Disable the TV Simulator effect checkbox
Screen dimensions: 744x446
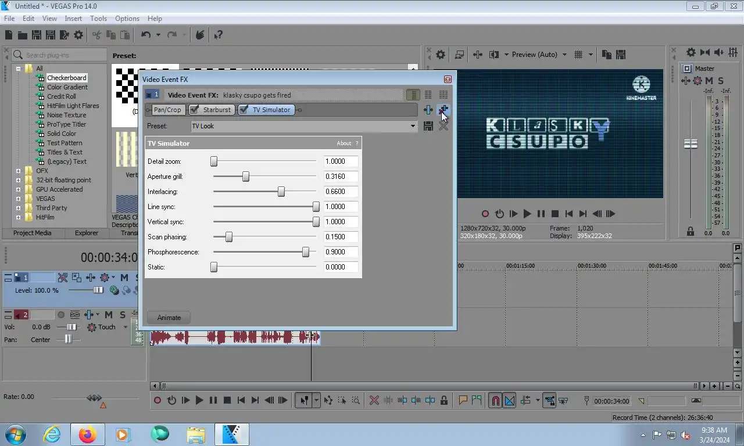[244, 110]
